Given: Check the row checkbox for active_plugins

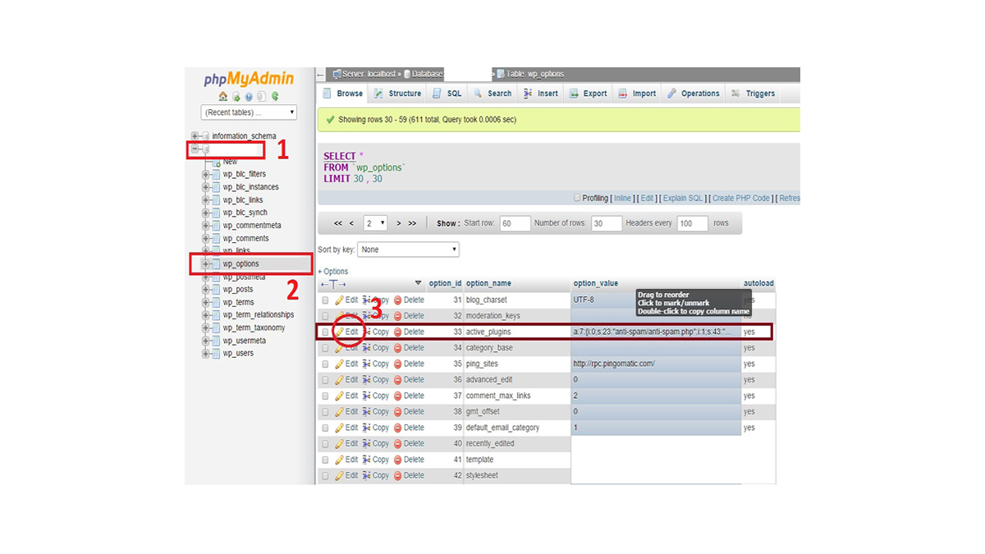Looking at the screenshot, I should [x=325, y=332].
